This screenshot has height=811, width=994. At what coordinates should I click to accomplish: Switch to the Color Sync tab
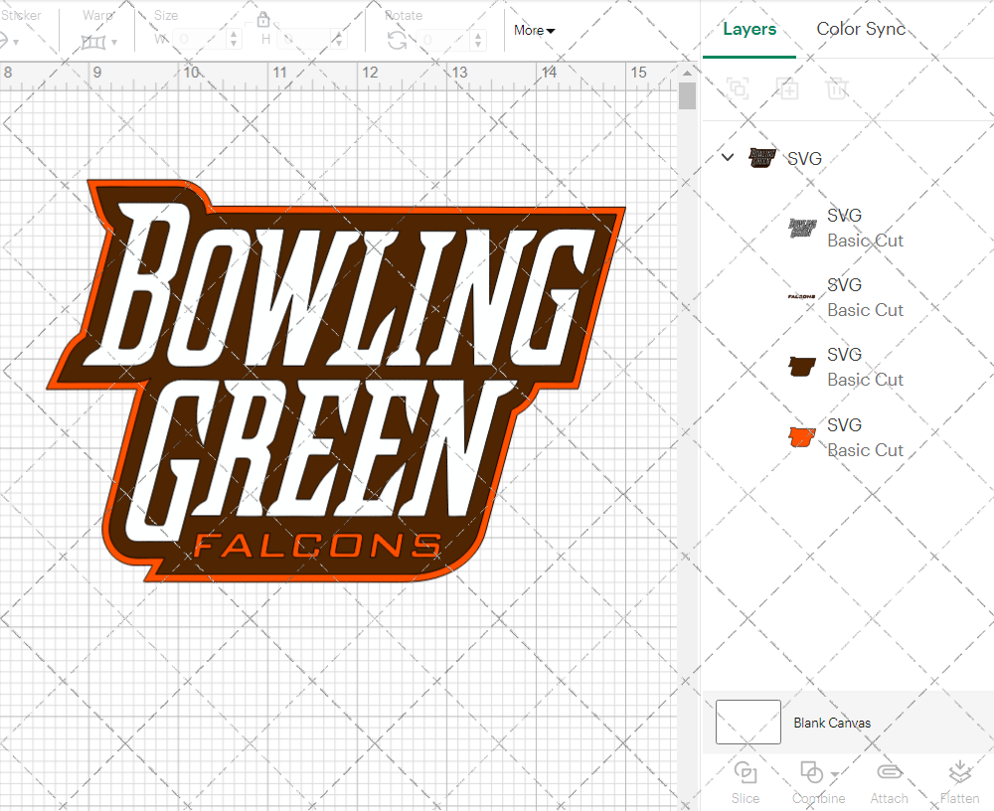(861, 29)
